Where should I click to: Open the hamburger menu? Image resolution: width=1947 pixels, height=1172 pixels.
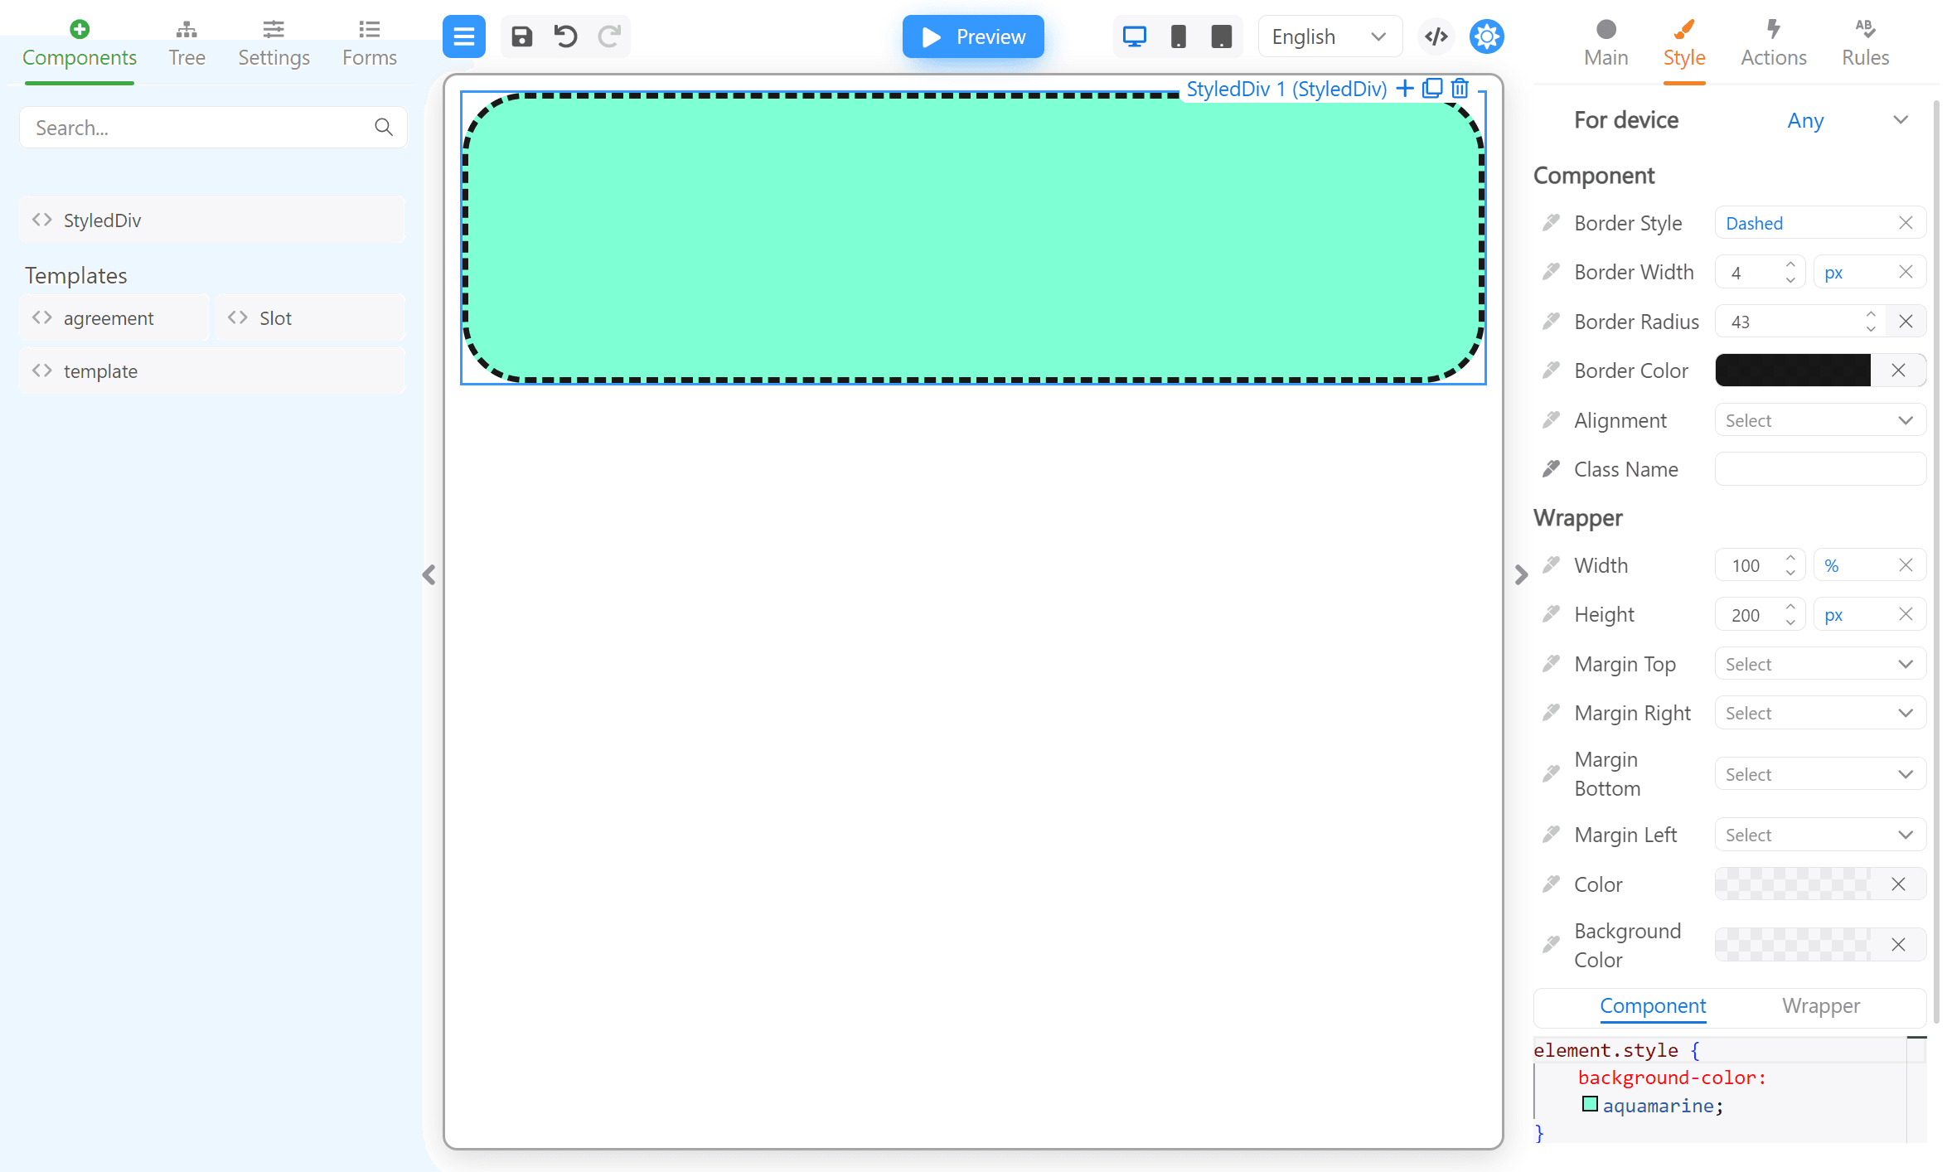pos(463,36)
